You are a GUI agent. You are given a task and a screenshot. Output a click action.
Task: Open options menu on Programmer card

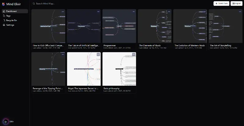point(134,12)
